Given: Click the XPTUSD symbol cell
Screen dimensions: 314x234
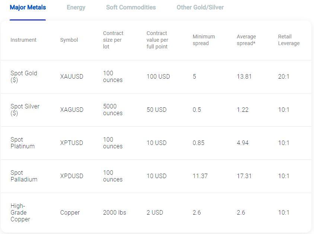Looking at the screenshot, I should [x=71, y=143].
